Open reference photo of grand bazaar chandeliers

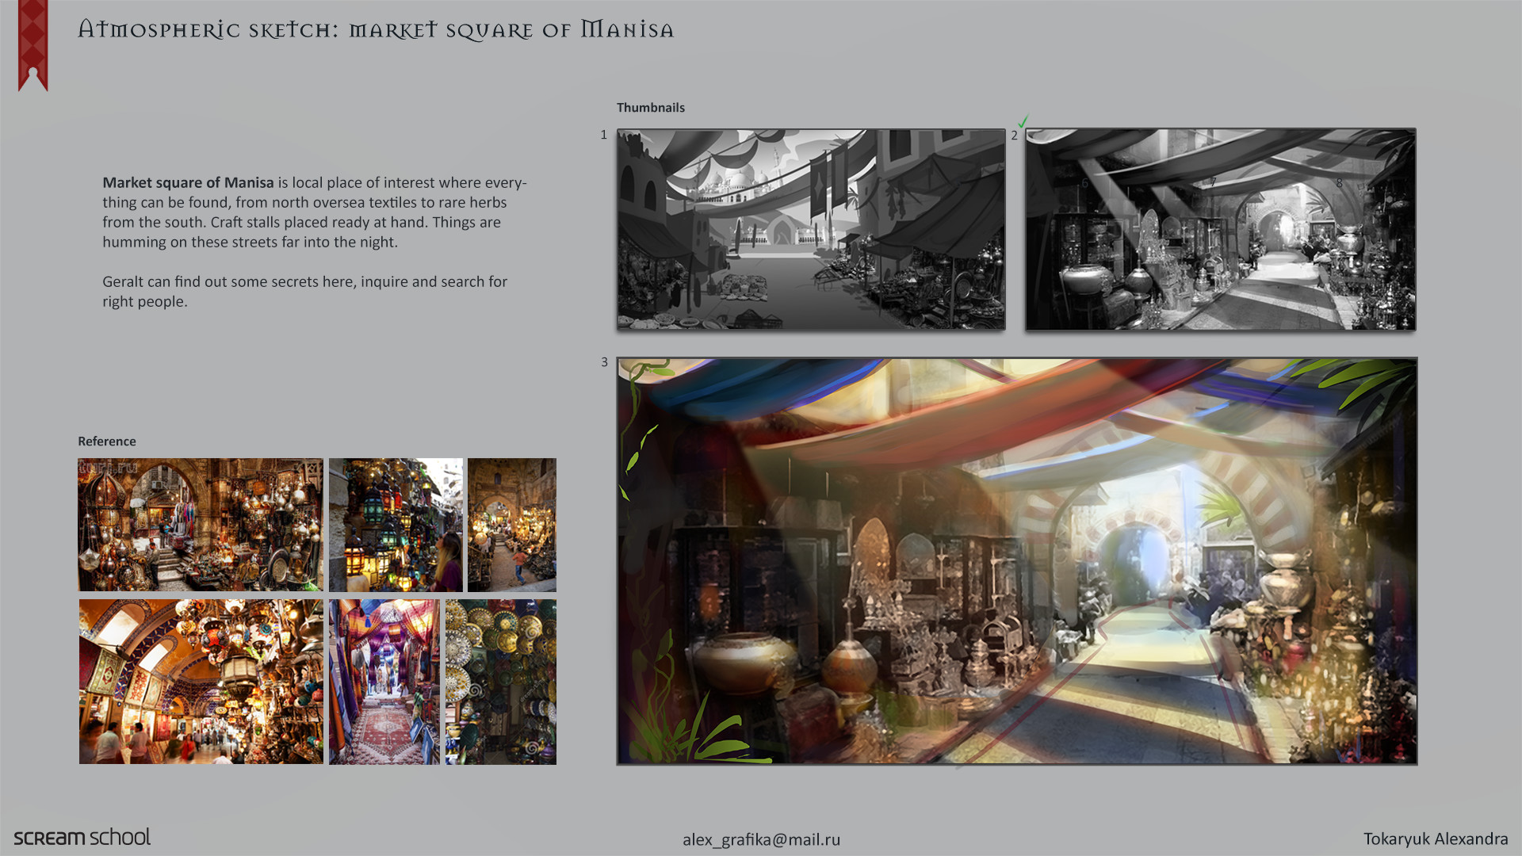point(201,682)
